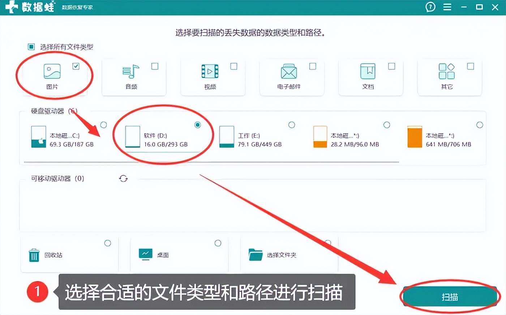Click the 电子邮件 email envelope icon
This screenshot has width=506, height=315.
point(289,72)
